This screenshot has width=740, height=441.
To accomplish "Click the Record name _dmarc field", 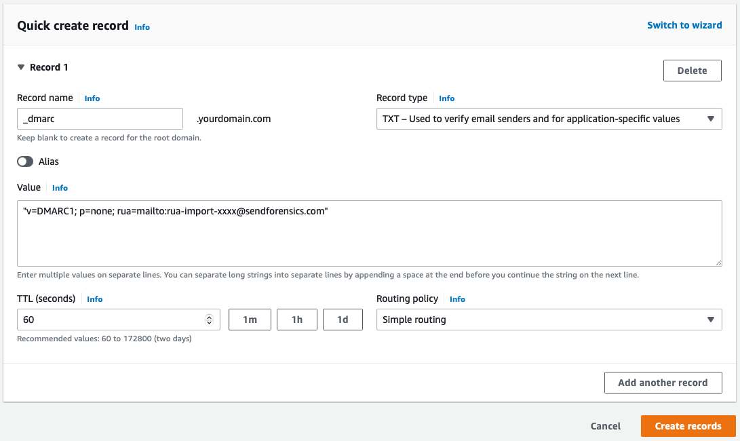I will coord(100,119).
